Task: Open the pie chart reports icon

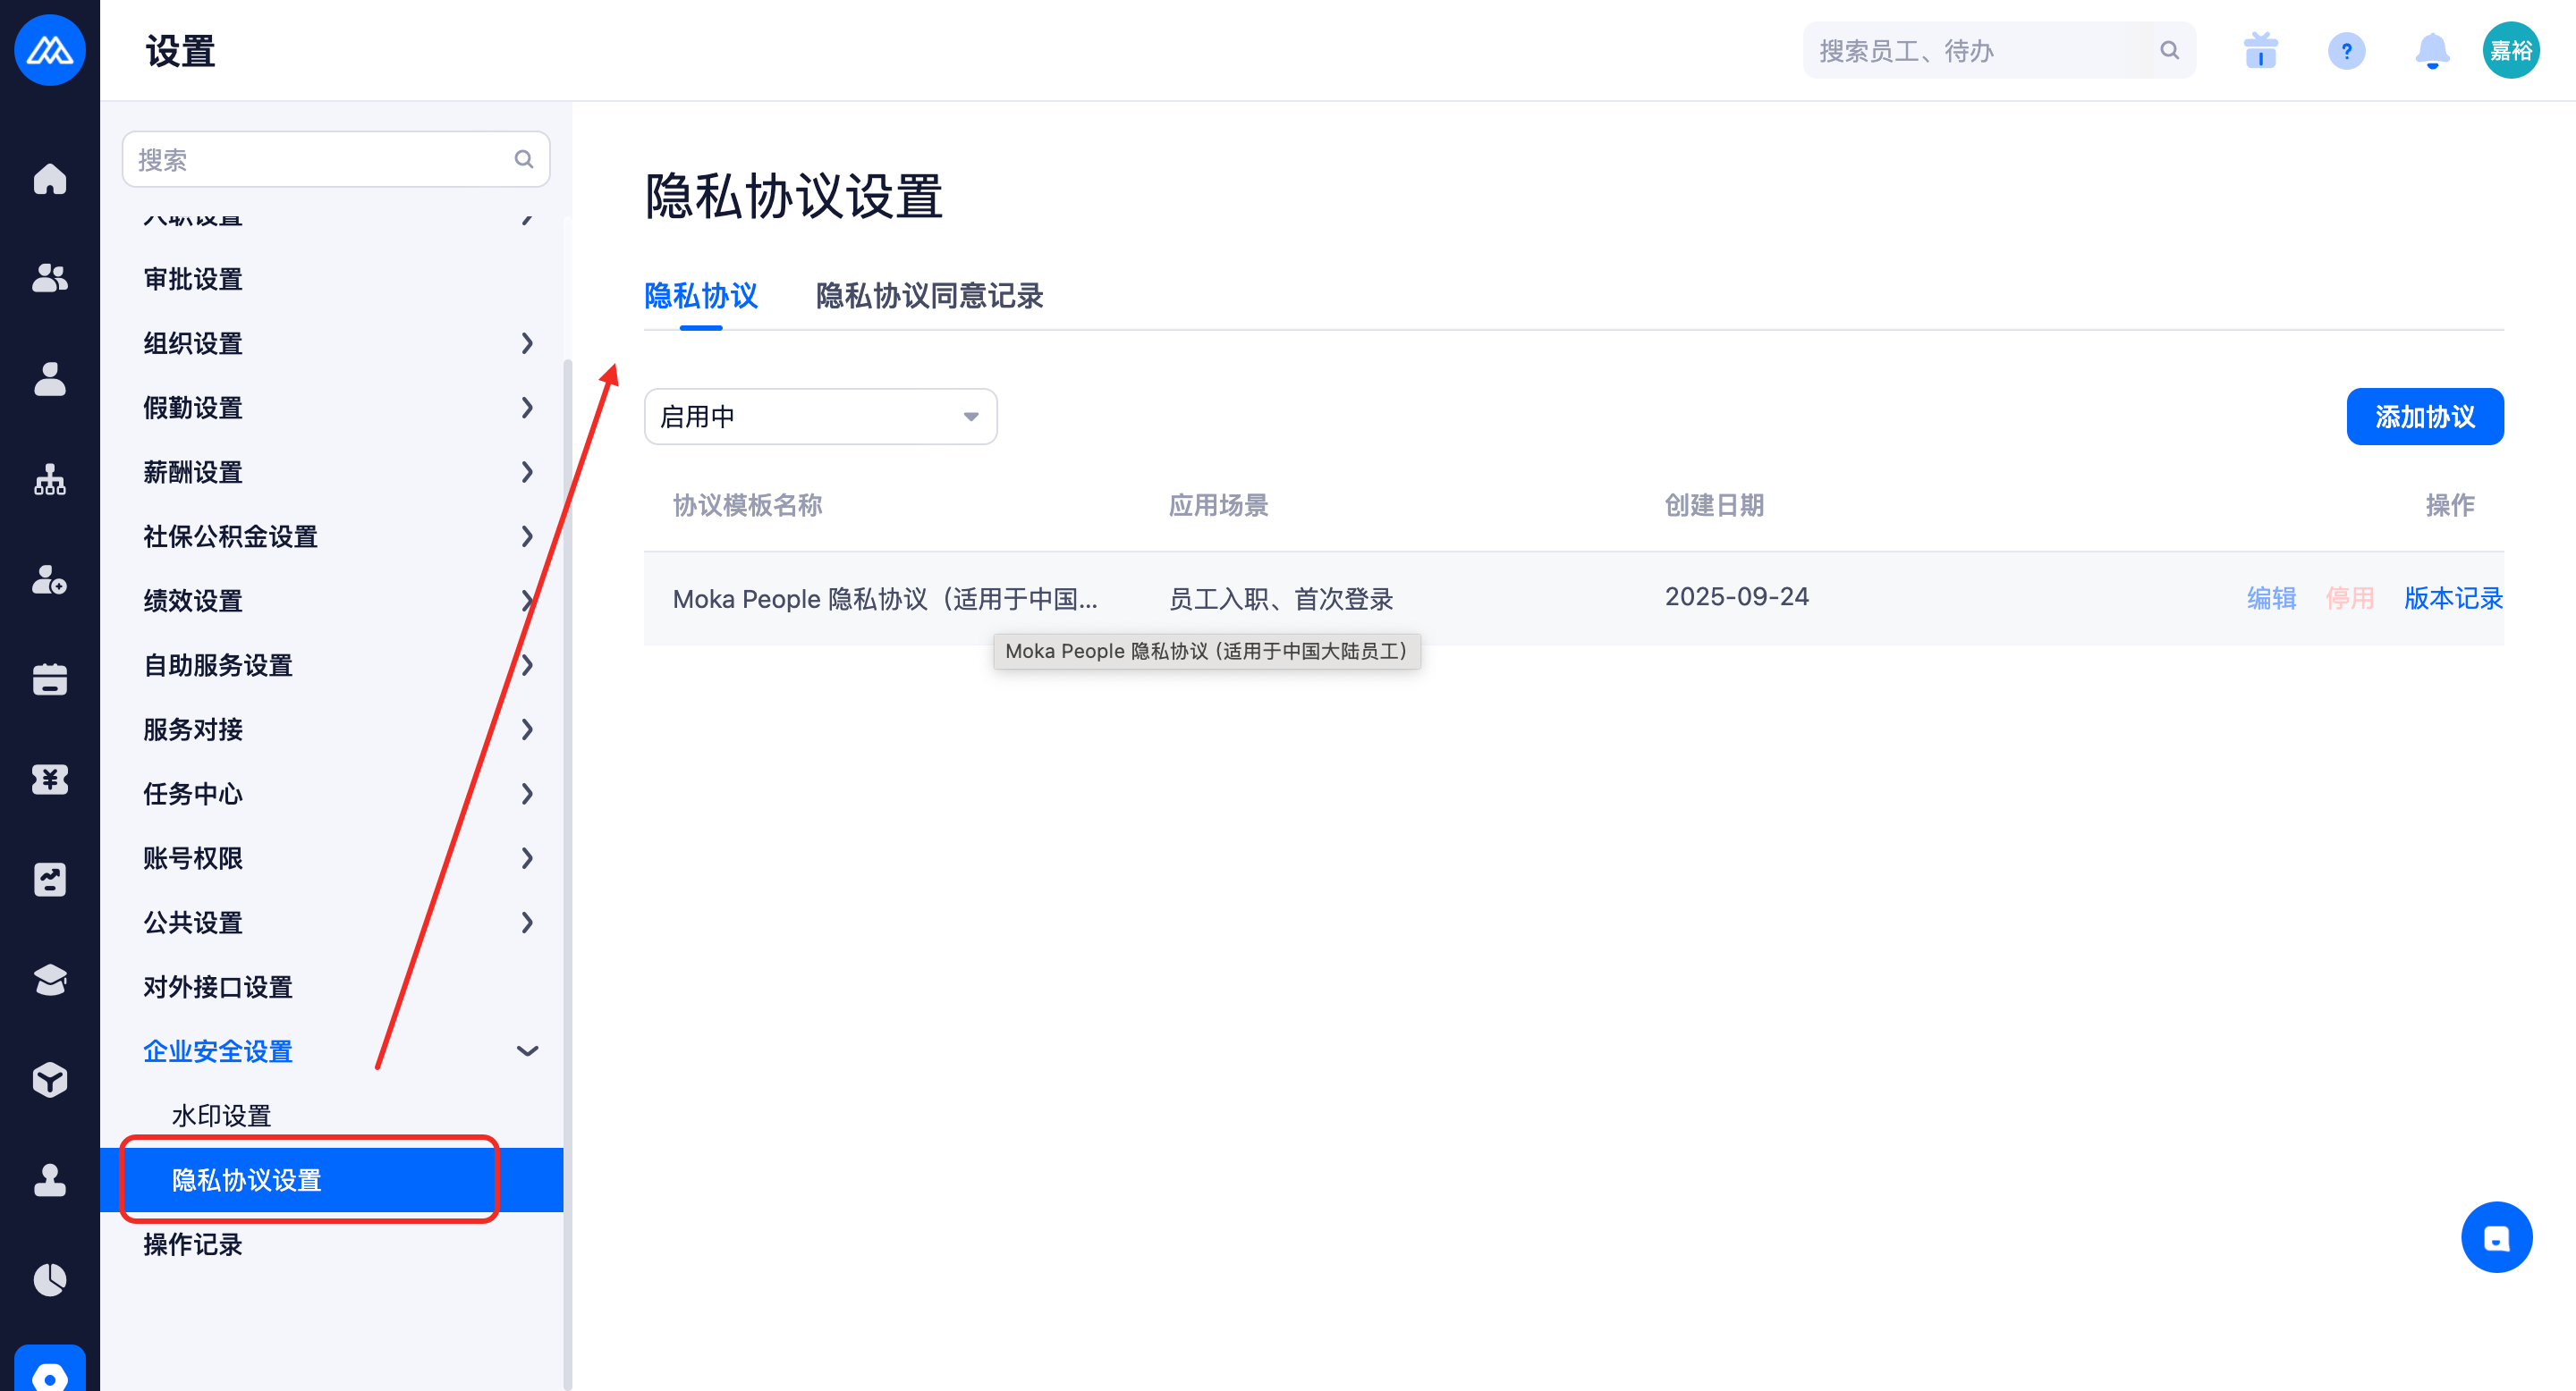Action: [x=50, y=1280]
